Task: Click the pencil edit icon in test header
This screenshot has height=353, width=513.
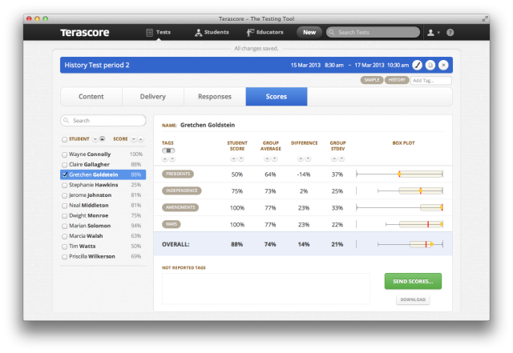Action: pyautogui.click(x=417, y=65)
